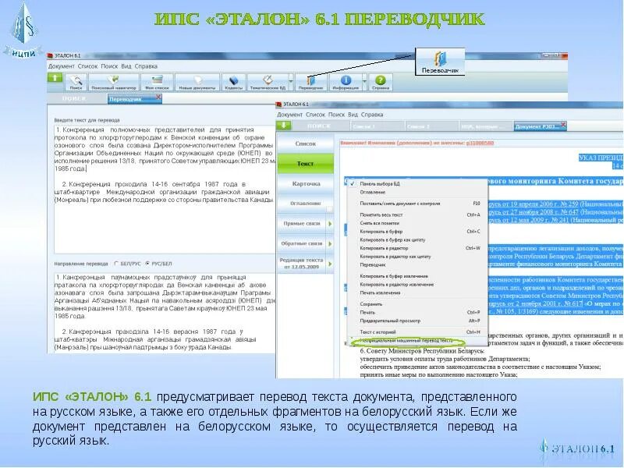Open the Кодексы toolbar button

point(233,82)
